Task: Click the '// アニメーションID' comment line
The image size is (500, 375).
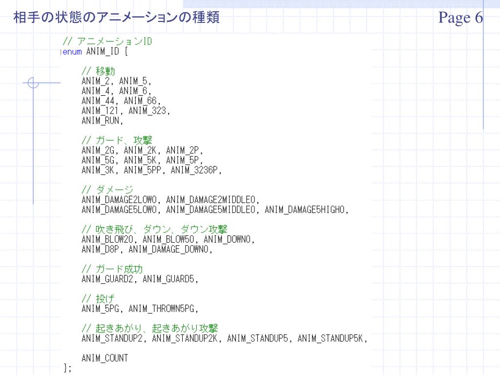Action: pos(107,41)
